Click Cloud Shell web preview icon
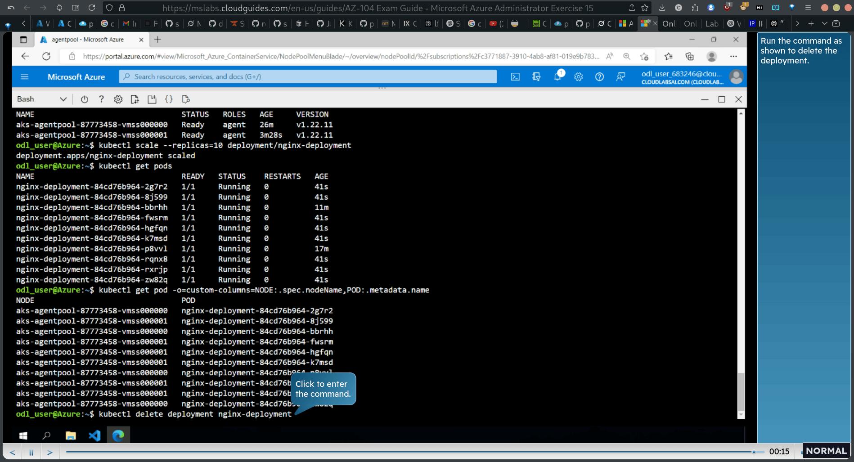 pos(186,99)
